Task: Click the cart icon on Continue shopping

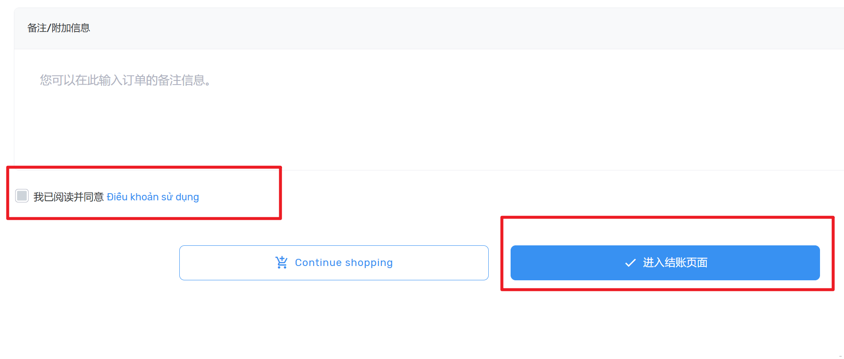Action: pyautogui.click(x=281, y=263)
